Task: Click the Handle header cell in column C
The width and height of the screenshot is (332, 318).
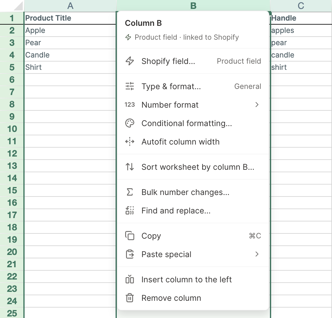Action: point(301,18)
